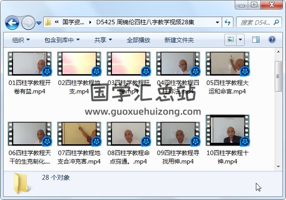
Task: Select the D5425 周锦伦四柱八字教学视频28集 breadcrumb
Action: click(145, 22)
